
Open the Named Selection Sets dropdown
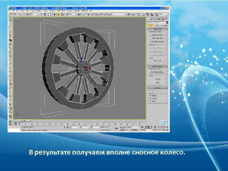click(119, 14)
